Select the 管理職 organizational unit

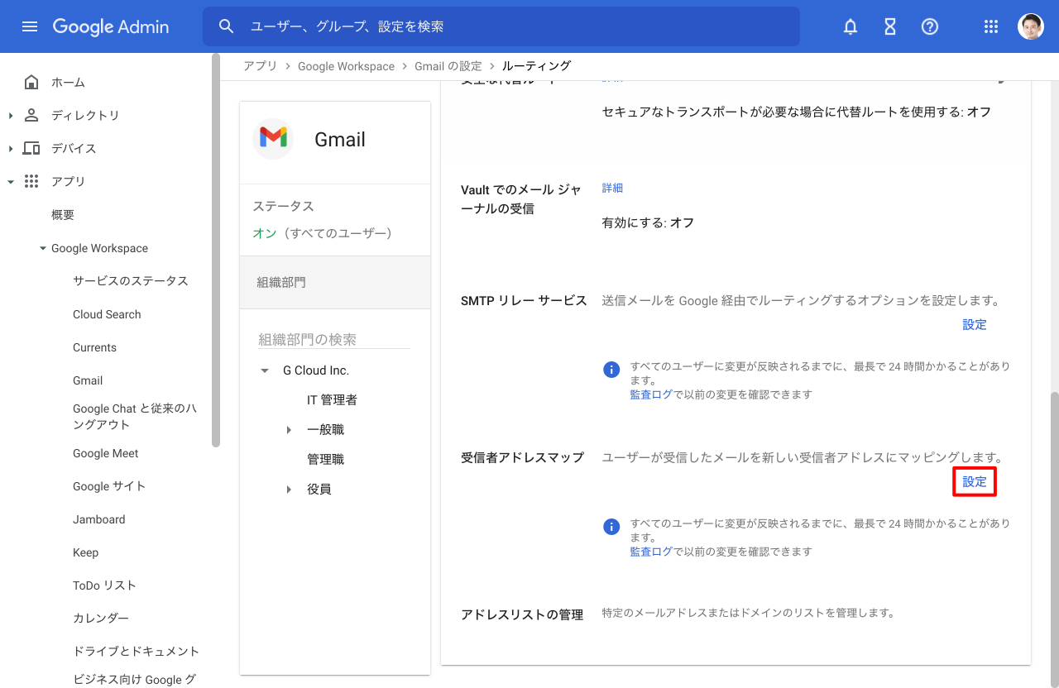click(x=325, y=460)
